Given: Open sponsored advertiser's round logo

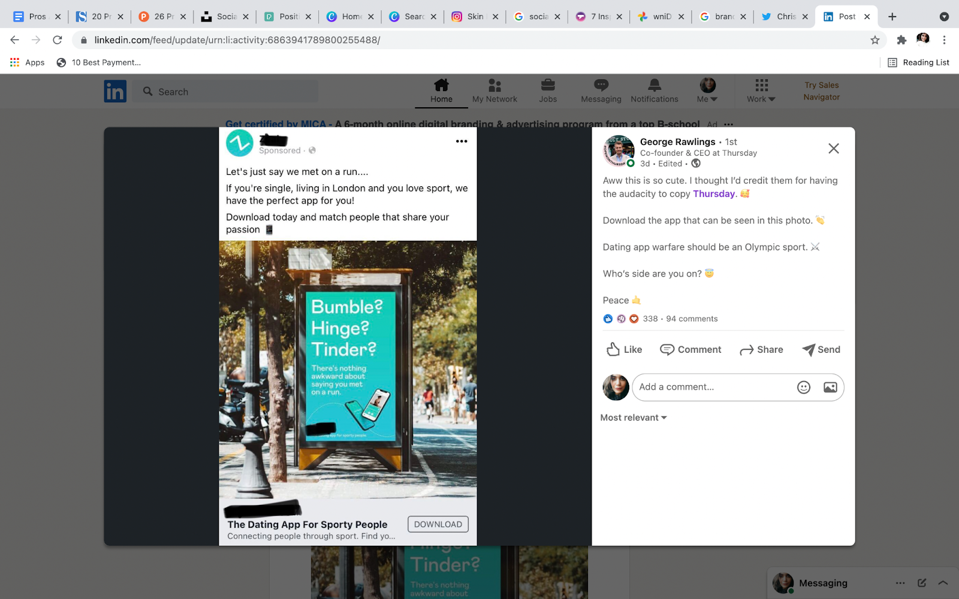Looking at the screenshot, I should (x=239, y=143).
